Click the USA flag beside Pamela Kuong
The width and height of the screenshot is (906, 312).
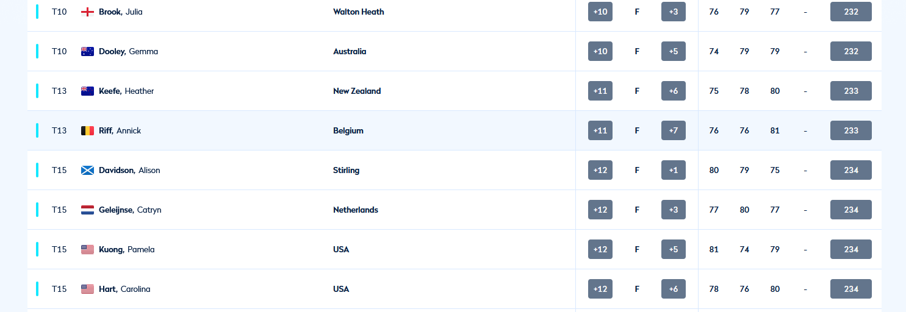(x=87, y=249)
